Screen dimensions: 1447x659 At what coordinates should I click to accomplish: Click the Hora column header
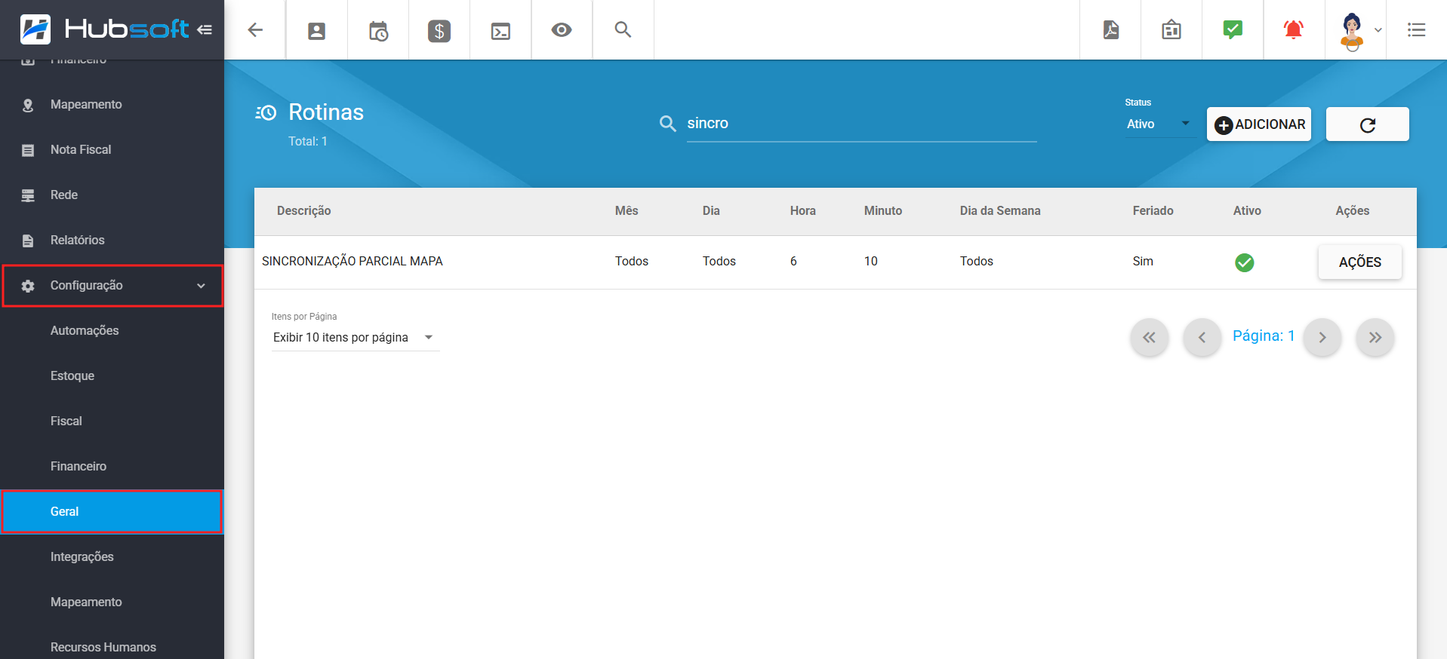[802, 211]
